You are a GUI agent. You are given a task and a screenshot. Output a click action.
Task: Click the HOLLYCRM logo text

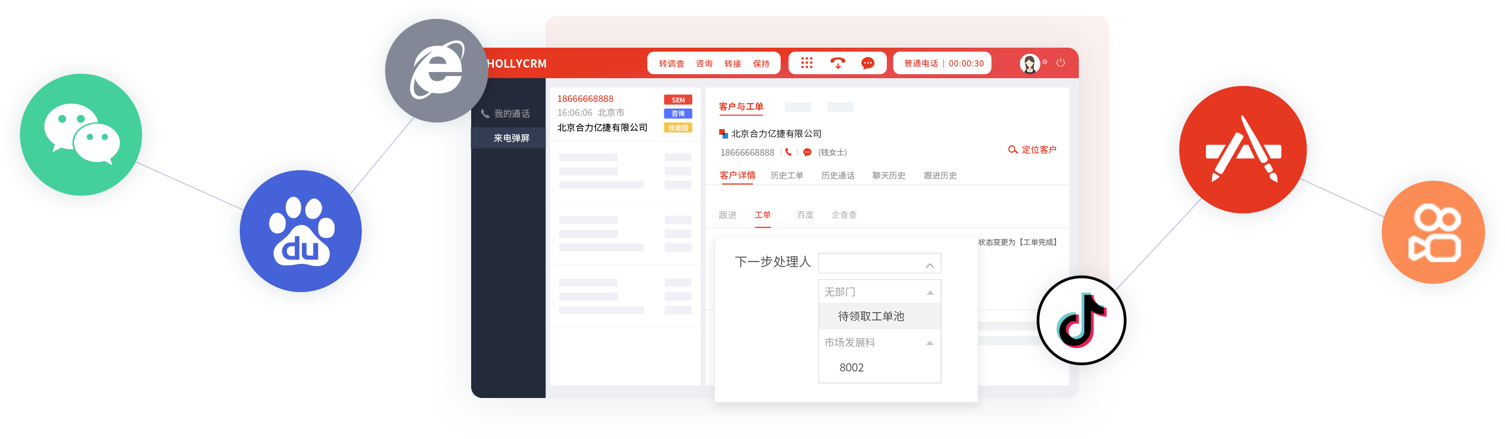tap(517, 64)
